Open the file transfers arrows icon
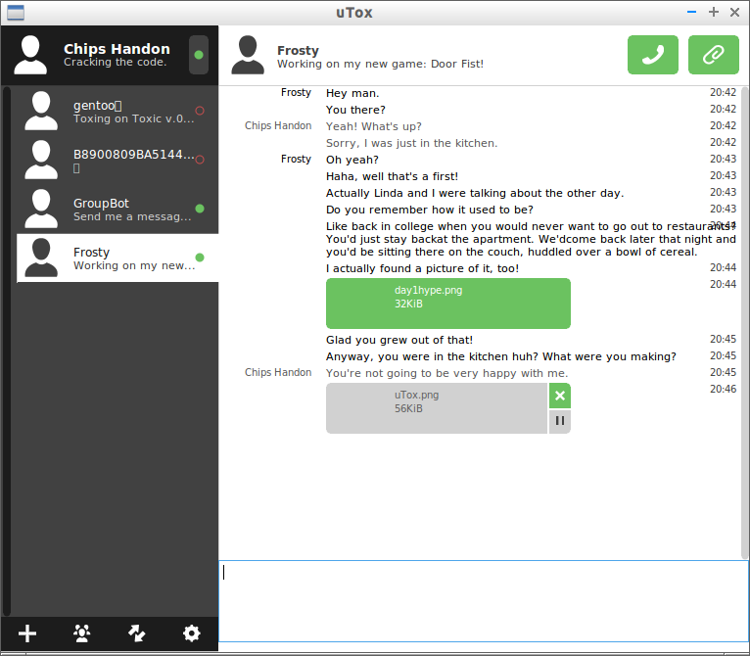Viewport: 750px width, 656px height. pos(137,633)
